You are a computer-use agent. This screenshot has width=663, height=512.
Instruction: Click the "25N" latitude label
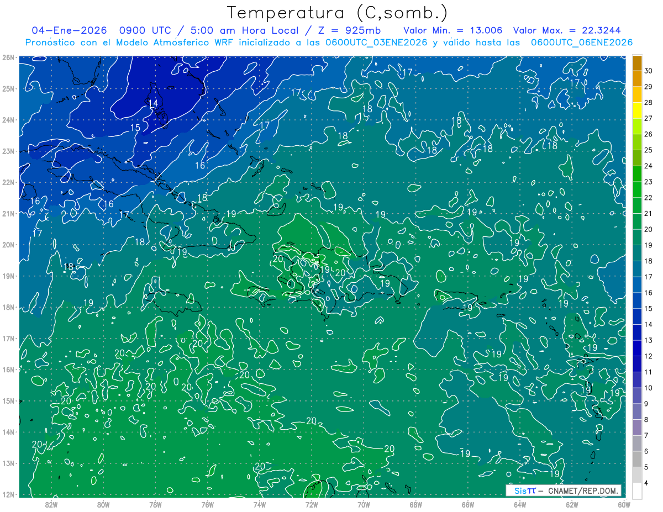pyautogui.click(x=8, y=88)
